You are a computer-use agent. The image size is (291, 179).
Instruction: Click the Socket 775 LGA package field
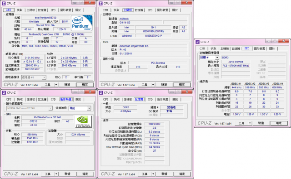click(x=45, y=25)
